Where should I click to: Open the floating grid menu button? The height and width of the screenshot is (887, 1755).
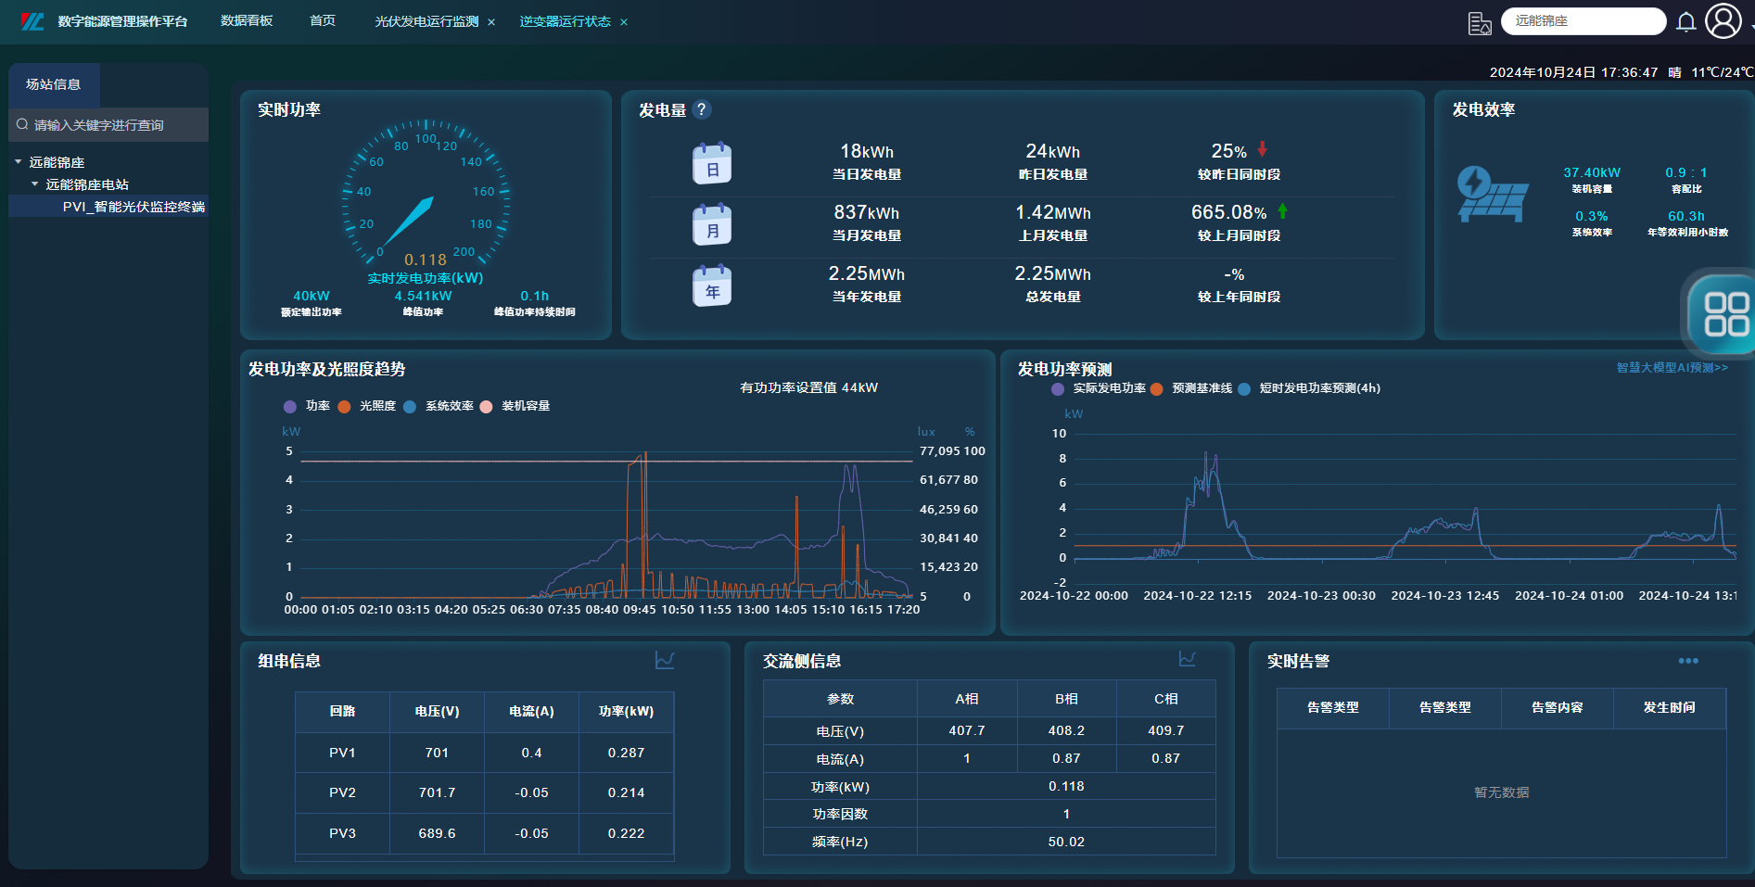click(1725, 314)
